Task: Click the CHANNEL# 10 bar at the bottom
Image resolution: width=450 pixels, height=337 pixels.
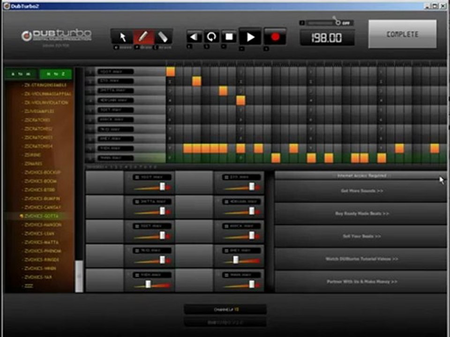Action: 225,309
